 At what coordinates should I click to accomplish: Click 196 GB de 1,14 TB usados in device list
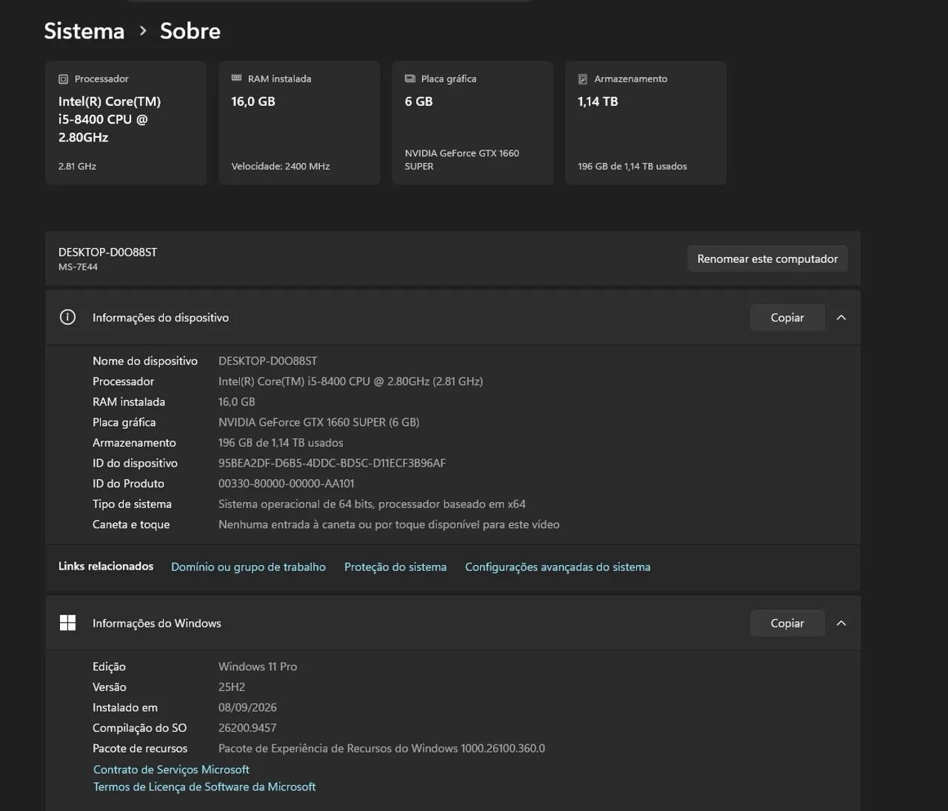(x=281, y=443)
